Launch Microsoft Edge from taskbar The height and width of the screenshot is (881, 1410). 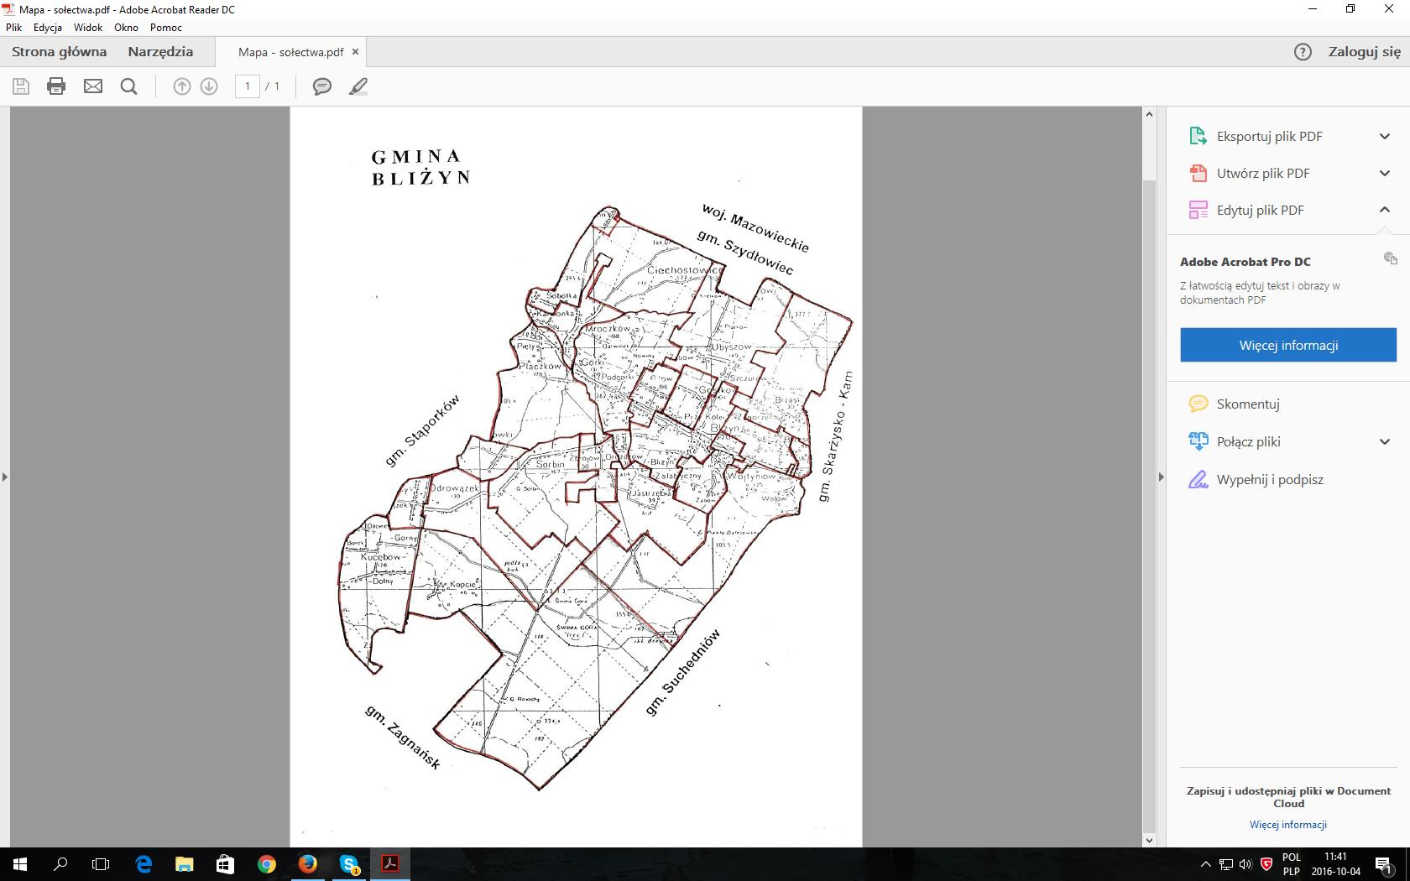[x=144, y=864]
